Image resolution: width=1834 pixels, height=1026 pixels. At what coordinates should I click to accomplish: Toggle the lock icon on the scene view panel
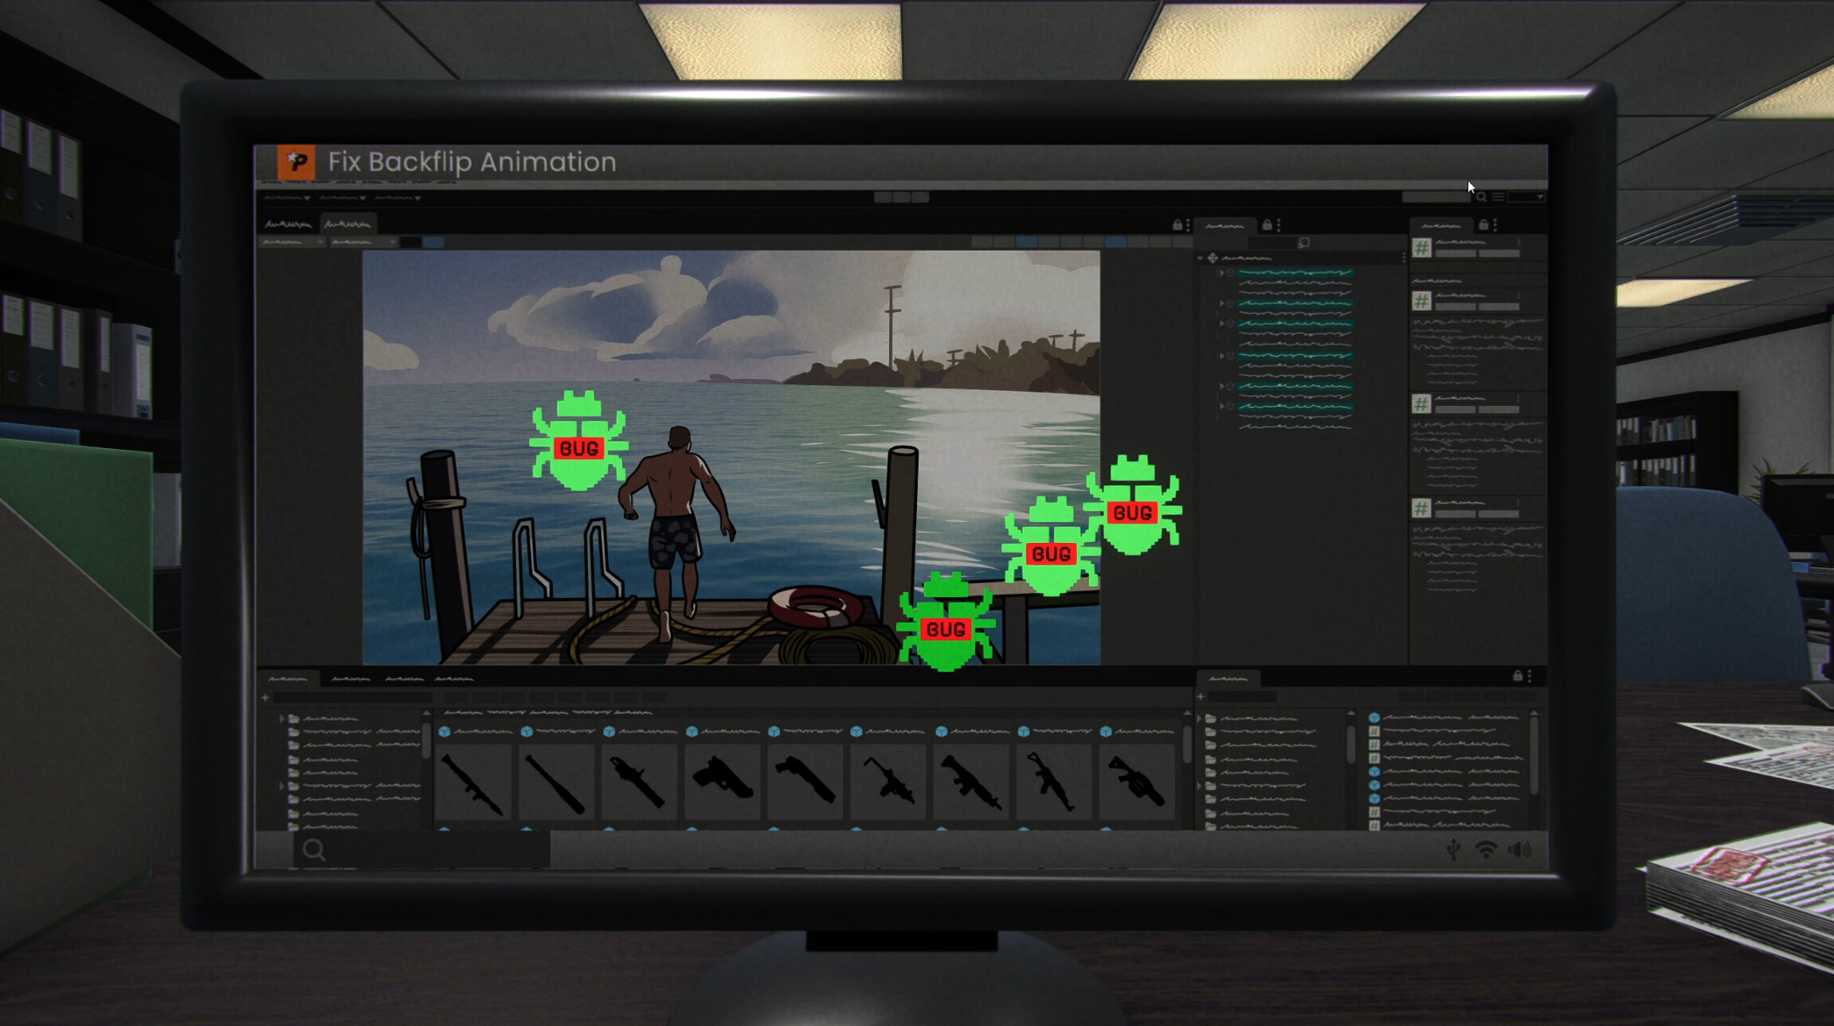[1178, 225]
